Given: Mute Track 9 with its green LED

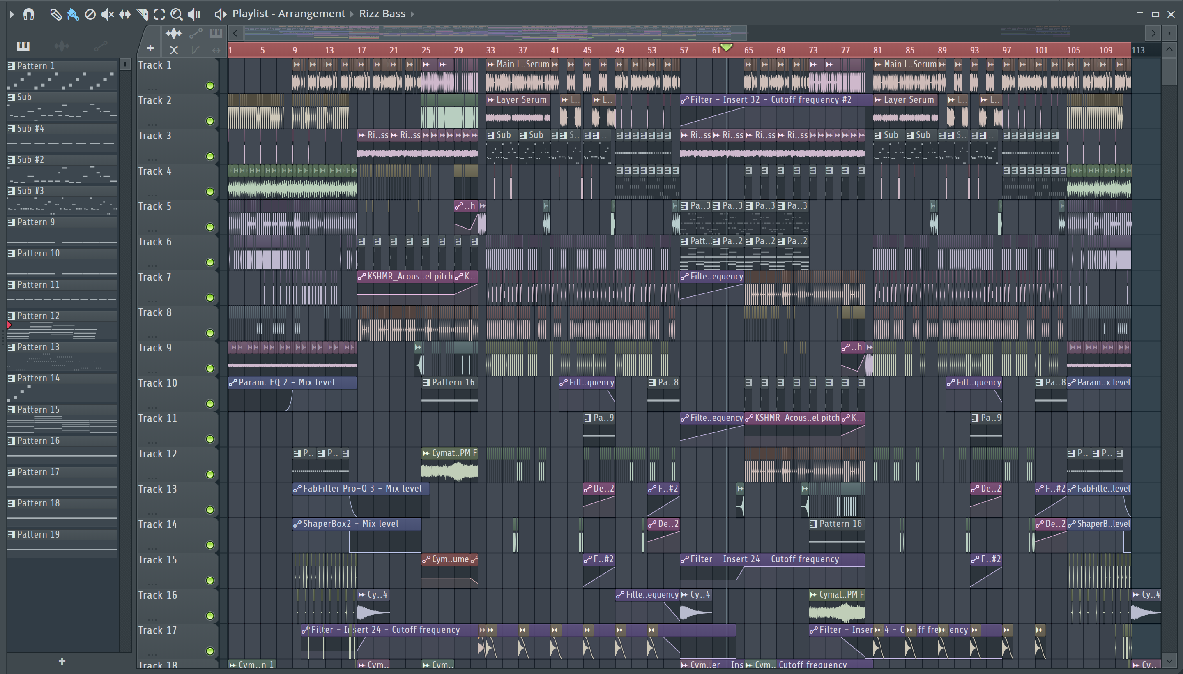Looking at the screenshot, I should coord(210,369).
